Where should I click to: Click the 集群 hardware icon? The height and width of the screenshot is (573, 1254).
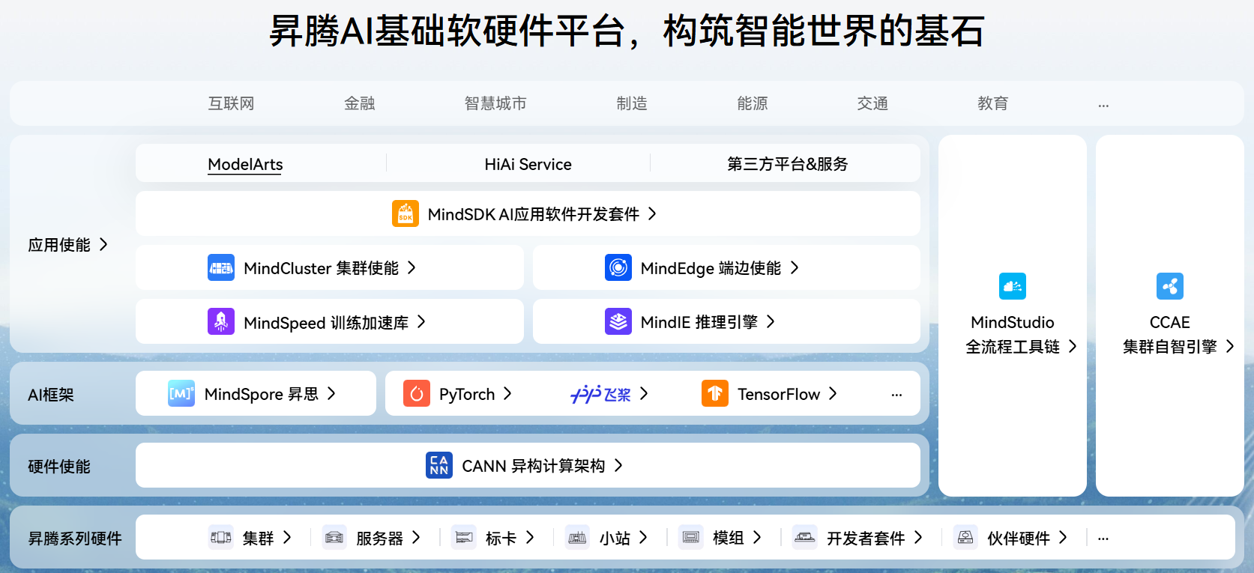(x=221, y=537)
